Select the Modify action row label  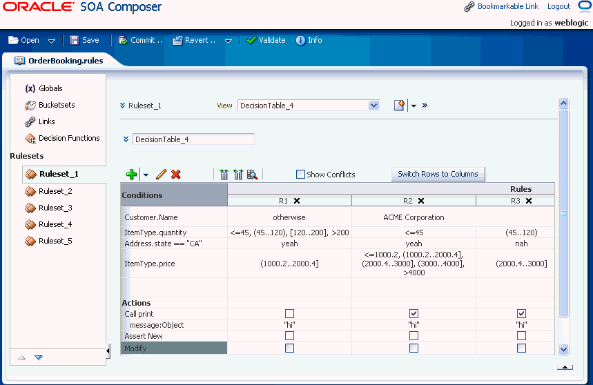click(x=174, y=348)
